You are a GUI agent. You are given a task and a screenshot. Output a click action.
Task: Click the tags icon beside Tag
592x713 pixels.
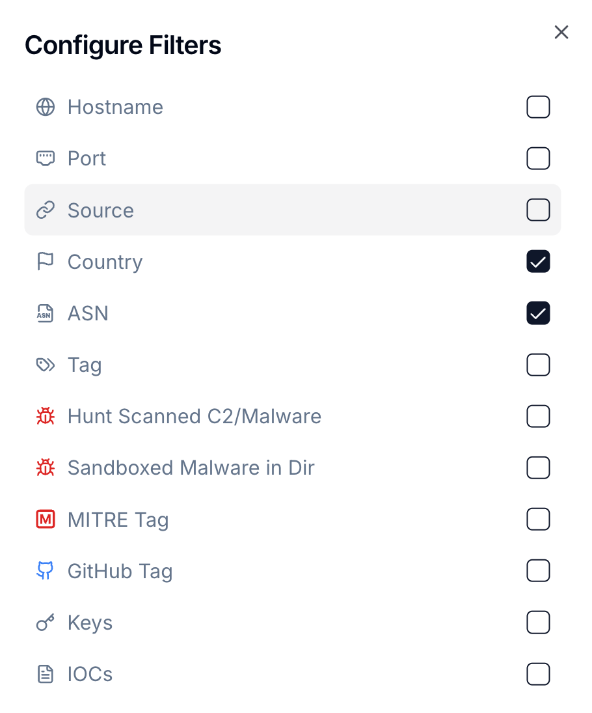point(45,365)
